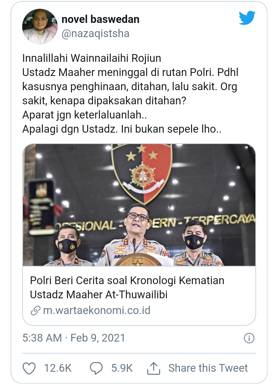Viewport: 278px width, 390px height.
Task: Open the @nazaqistsha handle link
Action: 95,33
